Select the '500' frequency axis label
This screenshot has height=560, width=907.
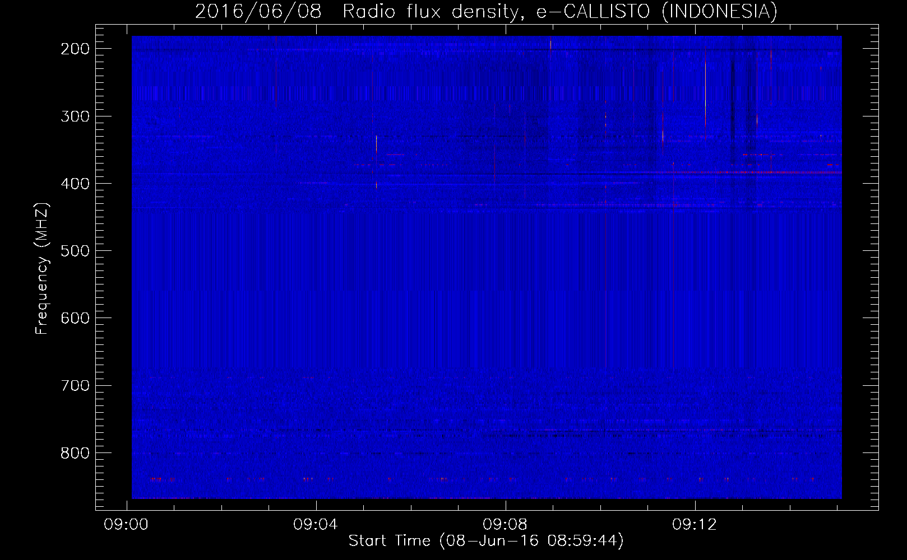click(75, 251)
